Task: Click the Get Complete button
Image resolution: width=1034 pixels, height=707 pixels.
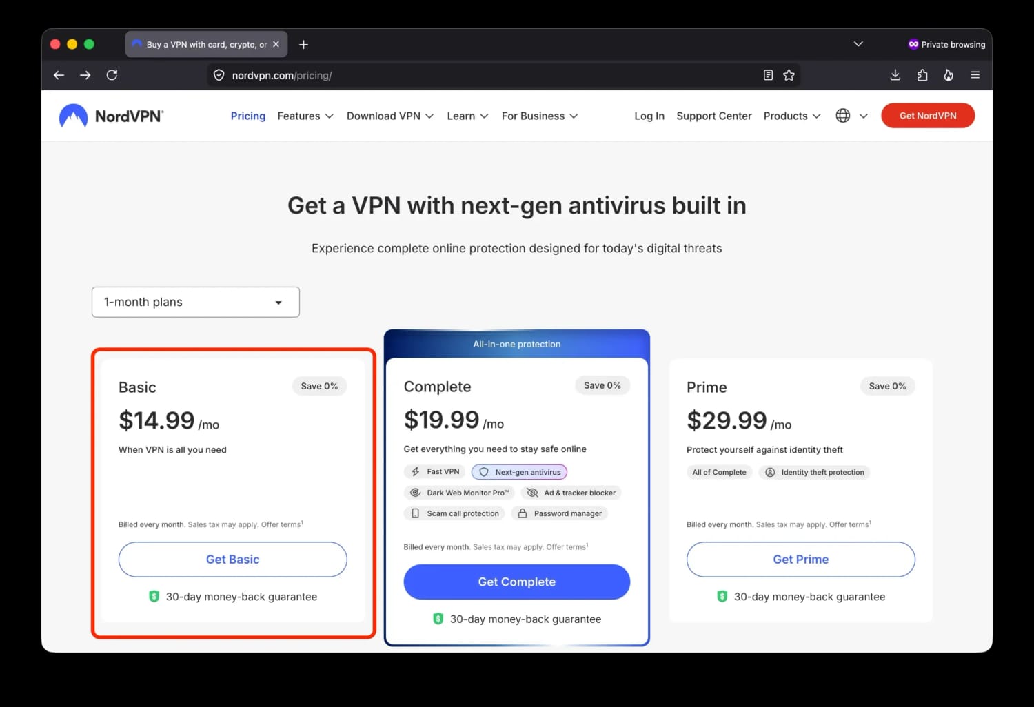Action: [x=517, y=582]
